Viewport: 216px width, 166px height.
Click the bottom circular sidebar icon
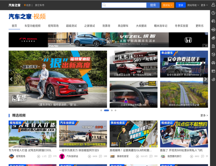click(213, 79)
